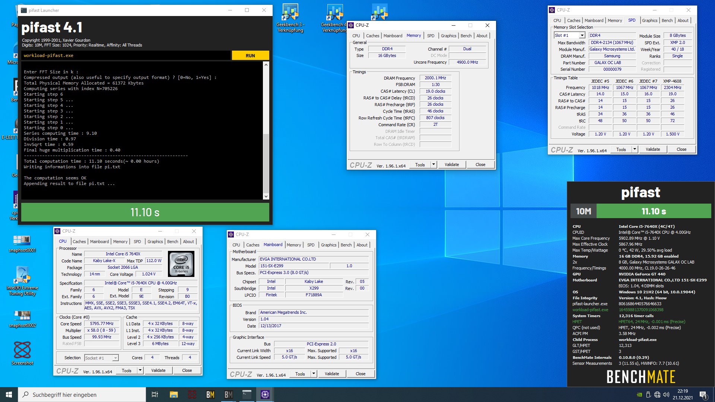This screenshot has width=715, height=402.
Task: Click Tools button in Memory window
Action: [420, 165]
